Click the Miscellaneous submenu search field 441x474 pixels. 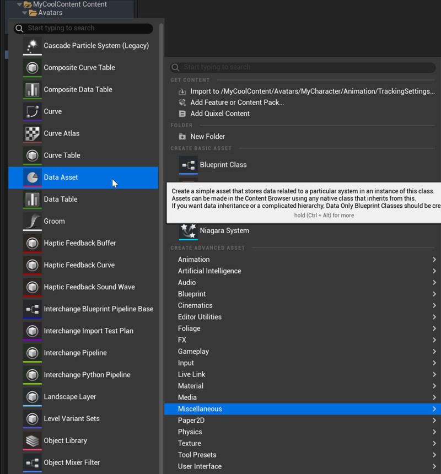[x=83, y=28]
